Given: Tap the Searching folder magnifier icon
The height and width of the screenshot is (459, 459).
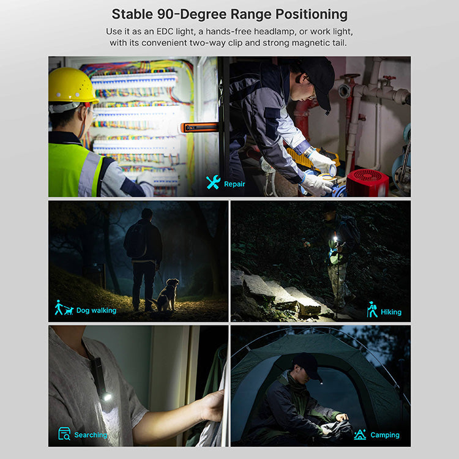Looking at the screenshot, I should (64, 434).
